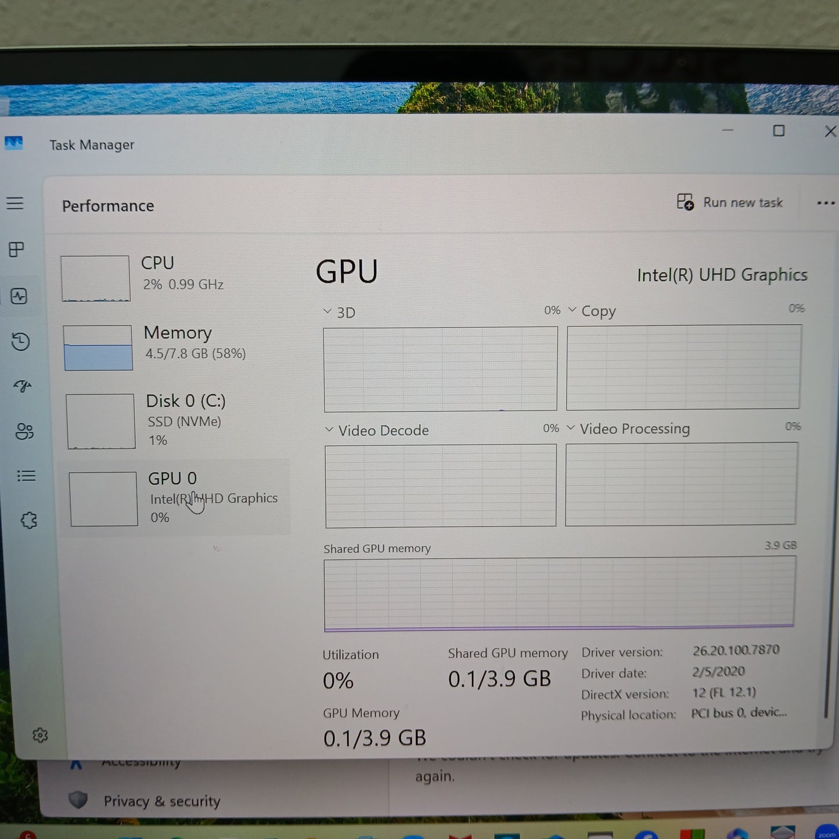Screen dimensions: 839x839
Task: Open the Copy engine dropdown chevron
Action: tap(572, 309)
